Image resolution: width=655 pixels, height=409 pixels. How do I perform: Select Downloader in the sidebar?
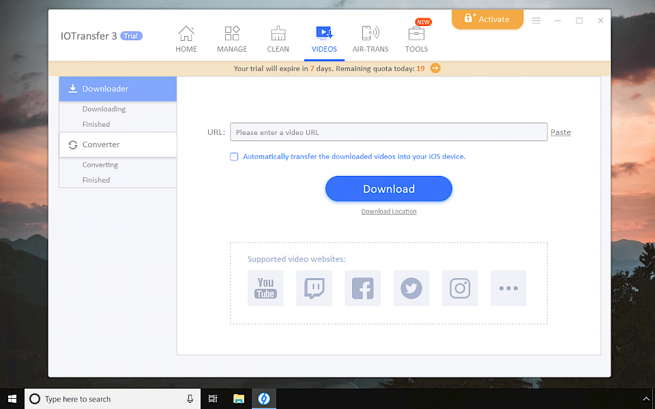pos(118,89)
